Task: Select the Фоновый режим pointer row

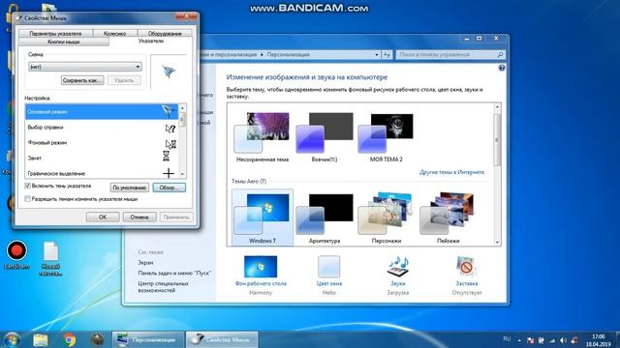Action: [x=102, y=142]
